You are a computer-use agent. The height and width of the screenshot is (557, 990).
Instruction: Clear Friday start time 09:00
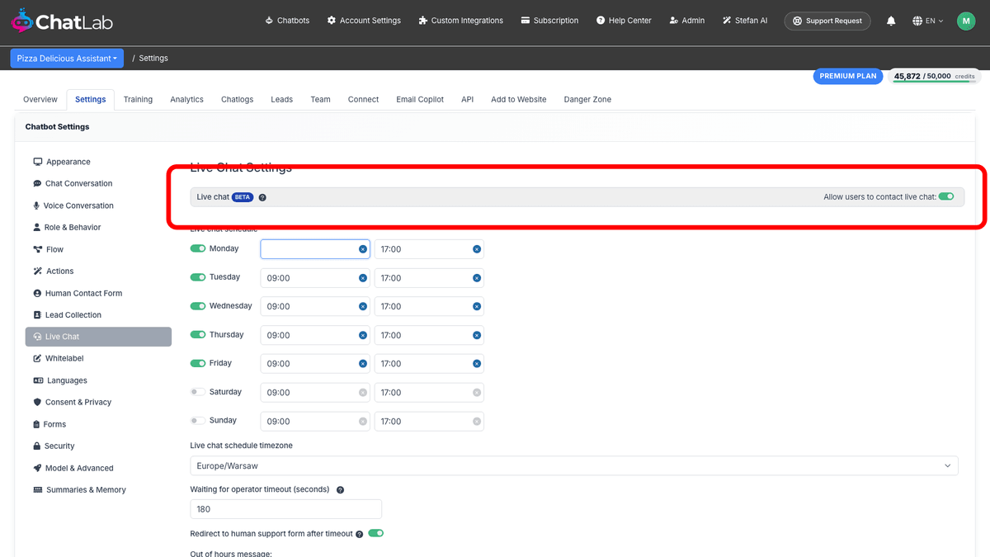(362, 364)
